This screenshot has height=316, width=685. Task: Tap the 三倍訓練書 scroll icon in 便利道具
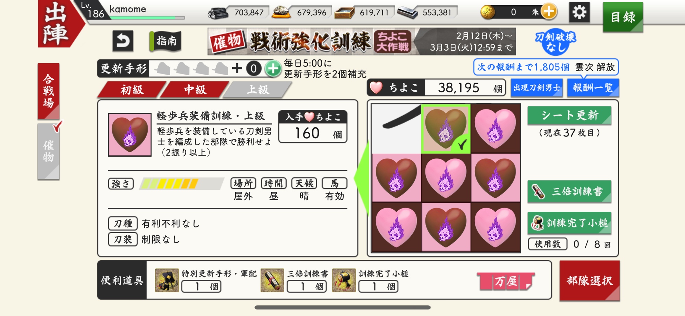coord(272,280)
